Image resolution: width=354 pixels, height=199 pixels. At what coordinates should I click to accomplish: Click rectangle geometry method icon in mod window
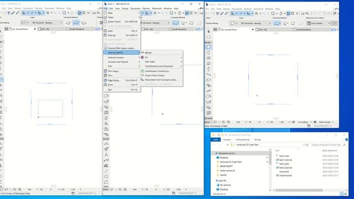pyautogui.click(x=76, y=23)
